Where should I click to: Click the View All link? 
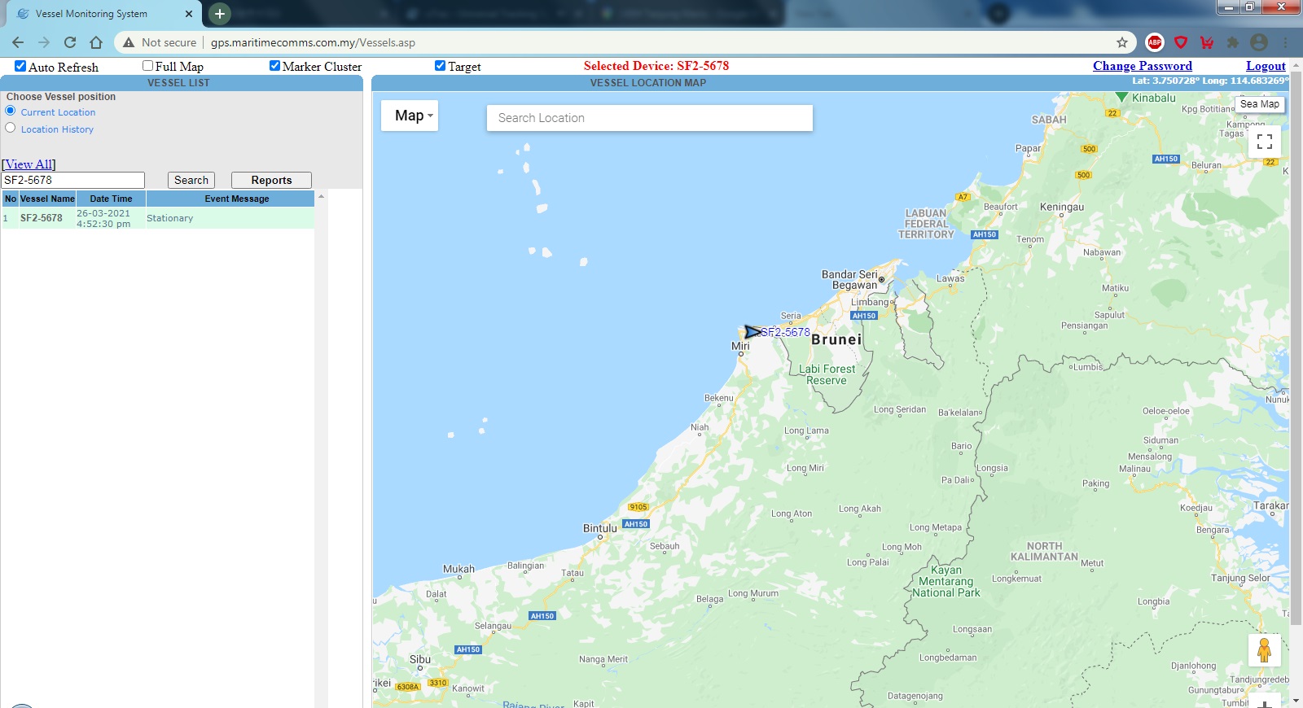pos(29,164)
